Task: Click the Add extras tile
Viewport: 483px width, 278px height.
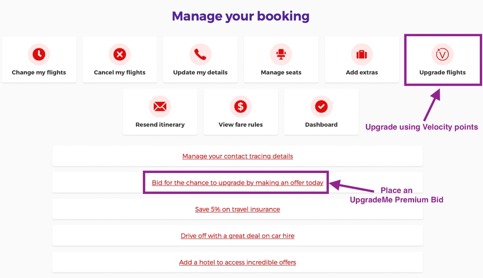Action: 361,60
